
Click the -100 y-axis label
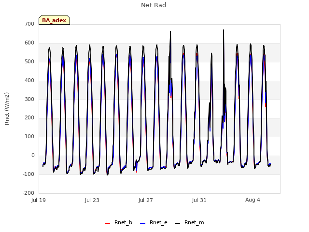click(x=28, y=174)
